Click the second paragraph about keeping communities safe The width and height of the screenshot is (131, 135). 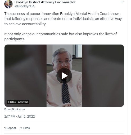pyautogui.click(x=61, y=36)
